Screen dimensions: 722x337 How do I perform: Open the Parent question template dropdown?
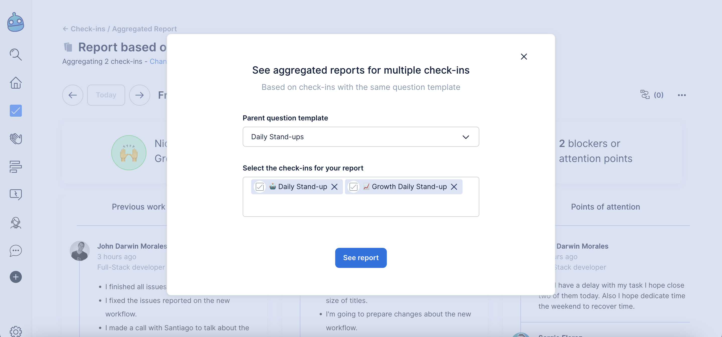[x=361, y=137]
